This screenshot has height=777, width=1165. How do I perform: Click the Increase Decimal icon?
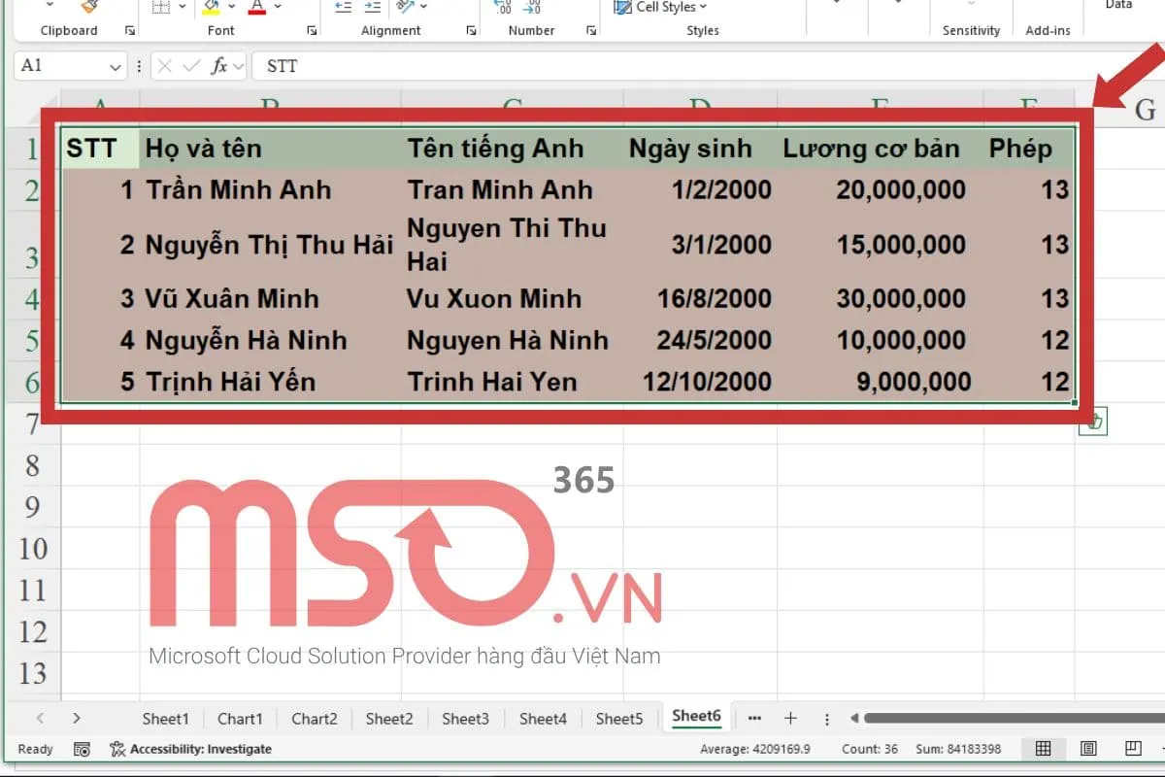[504, 8]
